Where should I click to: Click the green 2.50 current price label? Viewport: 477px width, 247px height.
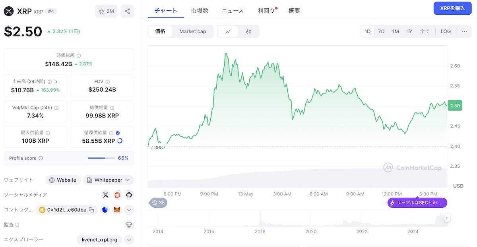(455, 105)
